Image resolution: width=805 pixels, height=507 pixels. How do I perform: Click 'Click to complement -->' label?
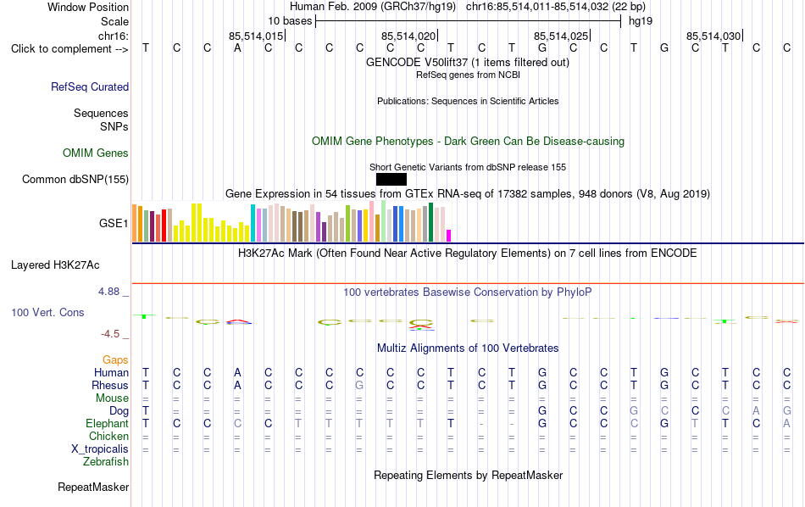(69, 49)
